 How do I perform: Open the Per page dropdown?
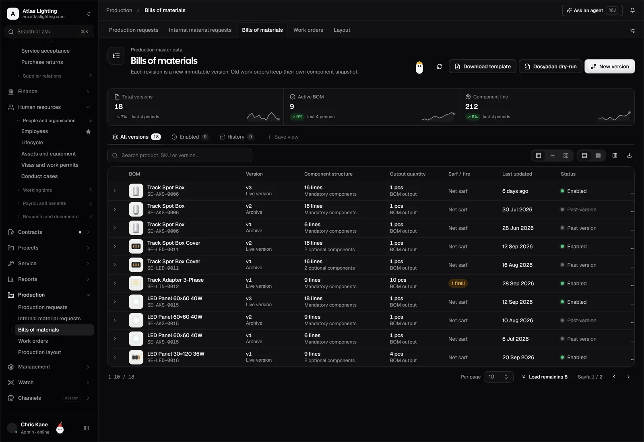coord(498,377)
